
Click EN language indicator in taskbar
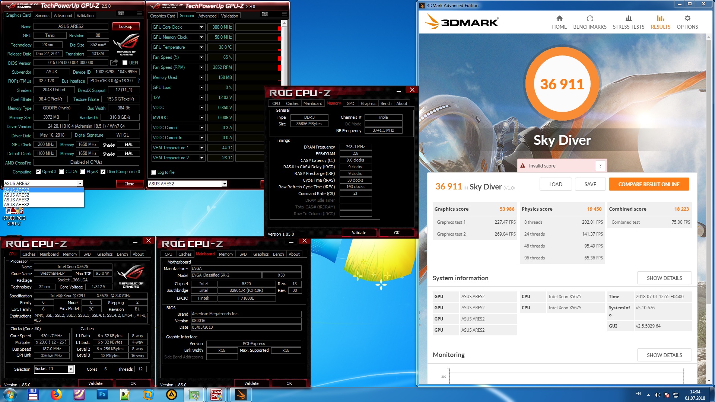638,394
